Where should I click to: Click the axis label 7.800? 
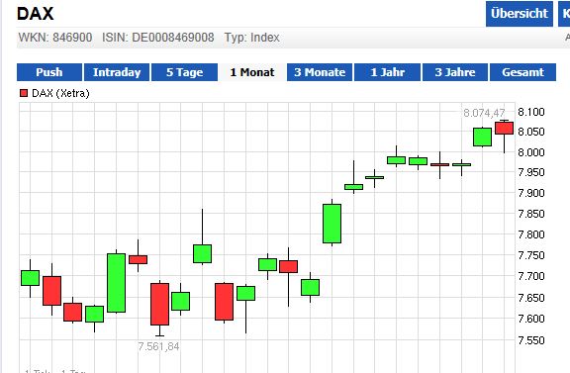pyautogui.click(x=531, y=234)
